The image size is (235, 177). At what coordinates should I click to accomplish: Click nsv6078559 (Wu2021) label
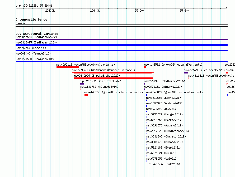point(161,159)
